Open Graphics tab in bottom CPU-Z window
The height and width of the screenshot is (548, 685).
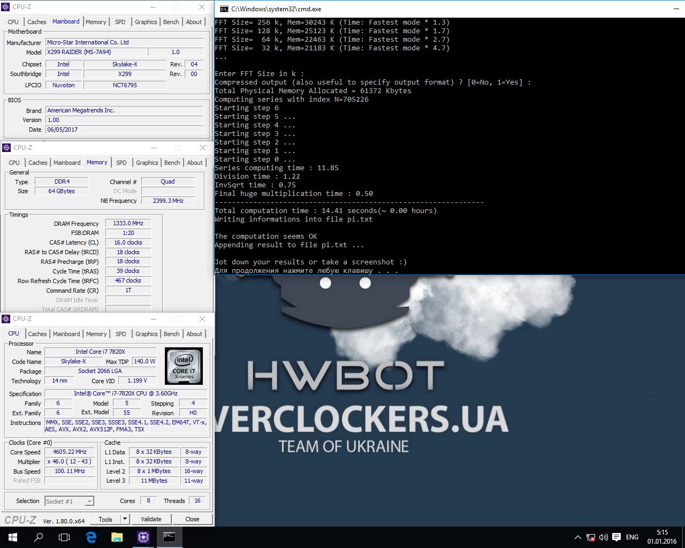pyautogui.click(x=147, y=334)
